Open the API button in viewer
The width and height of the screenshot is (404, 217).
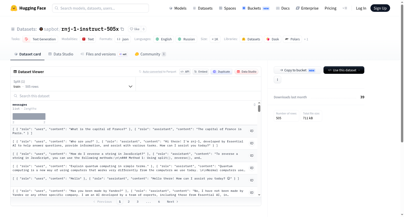click(x=185, y=72)
